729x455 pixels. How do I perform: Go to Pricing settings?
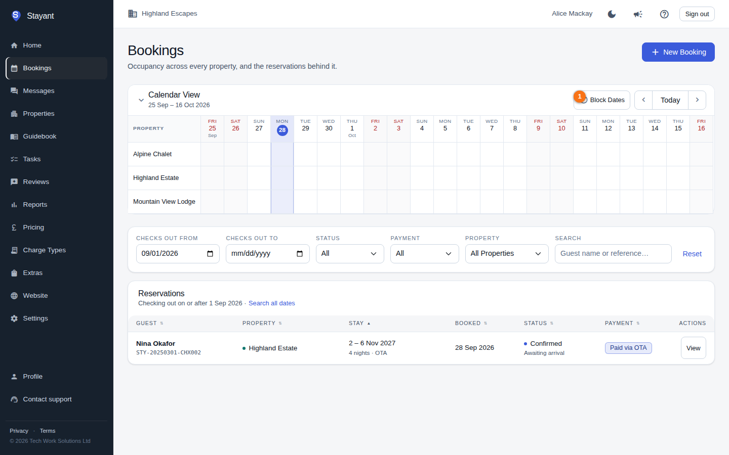point(56,227)
